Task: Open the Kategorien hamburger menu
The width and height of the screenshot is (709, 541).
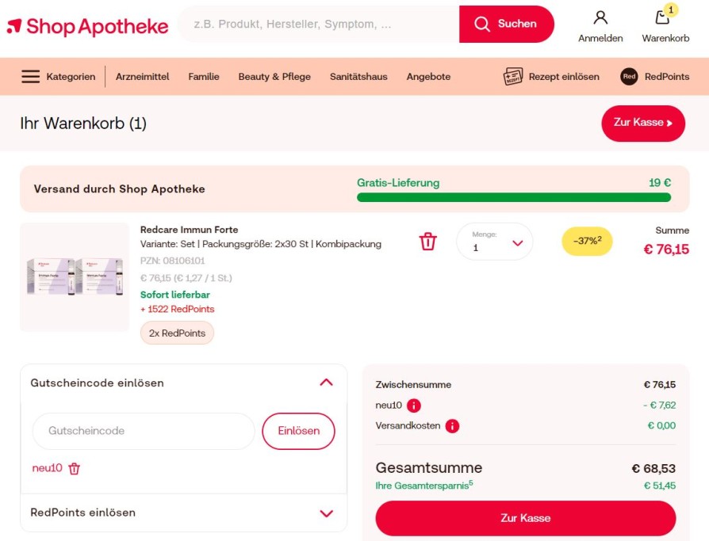Action: tap(31, 76)
